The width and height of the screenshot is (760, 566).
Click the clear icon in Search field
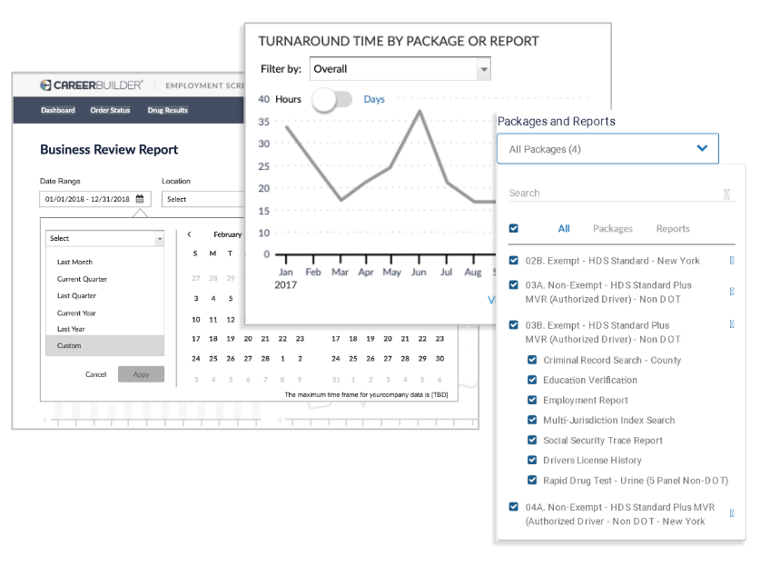pos(726,194)
